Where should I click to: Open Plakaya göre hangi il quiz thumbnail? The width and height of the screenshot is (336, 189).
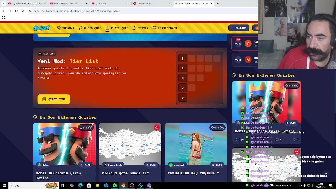[x=130, y=144]
